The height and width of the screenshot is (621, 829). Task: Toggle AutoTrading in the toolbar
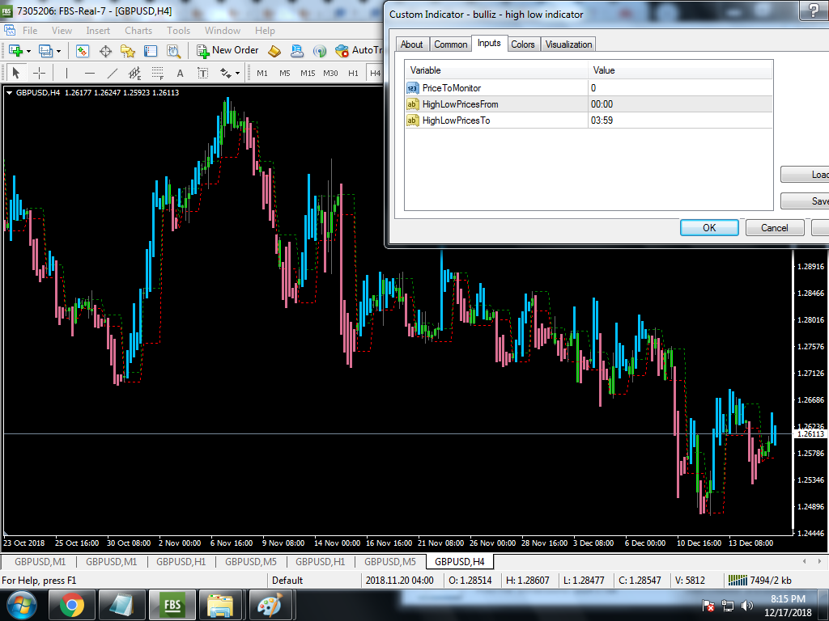tap(359, 50)
